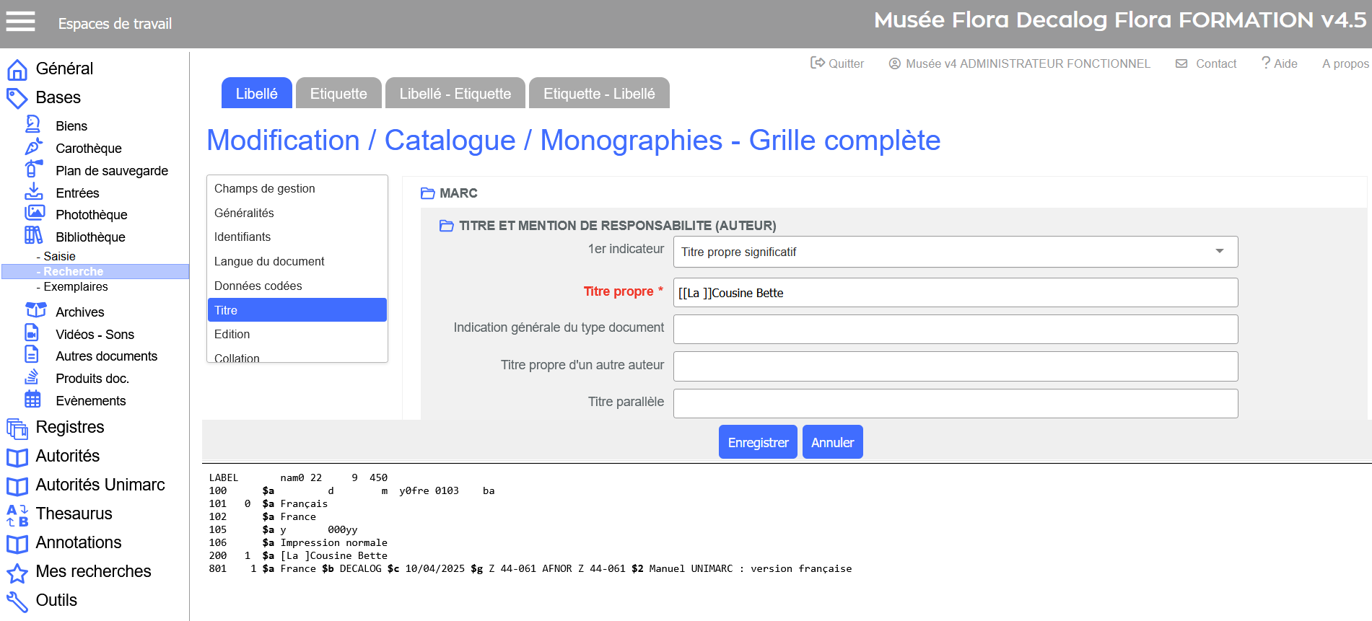Switch to the Etiquette tab
Image resolution: width=1372 pixels, height=621 pixels.
coord(338,94)
